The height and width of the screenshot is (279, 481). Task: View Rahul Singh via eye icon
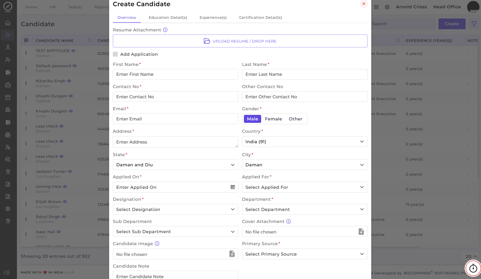[64, 216]
